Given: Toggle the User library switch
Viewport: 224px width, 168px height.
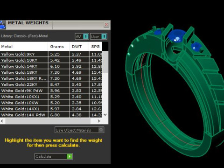Looking at the screenshot, I should 98,36.
